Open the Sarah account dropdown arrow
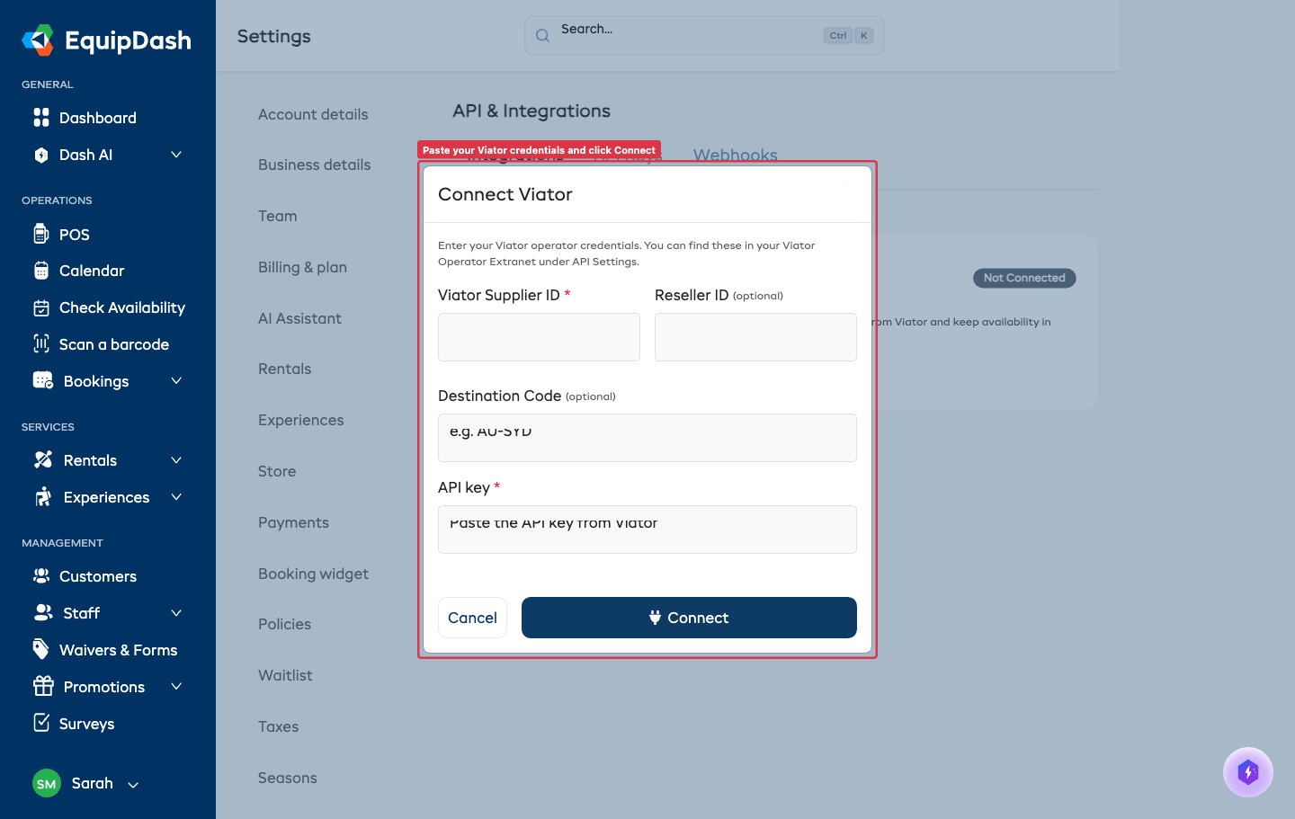Screen dimensions: 1295x819 [133, 785]
